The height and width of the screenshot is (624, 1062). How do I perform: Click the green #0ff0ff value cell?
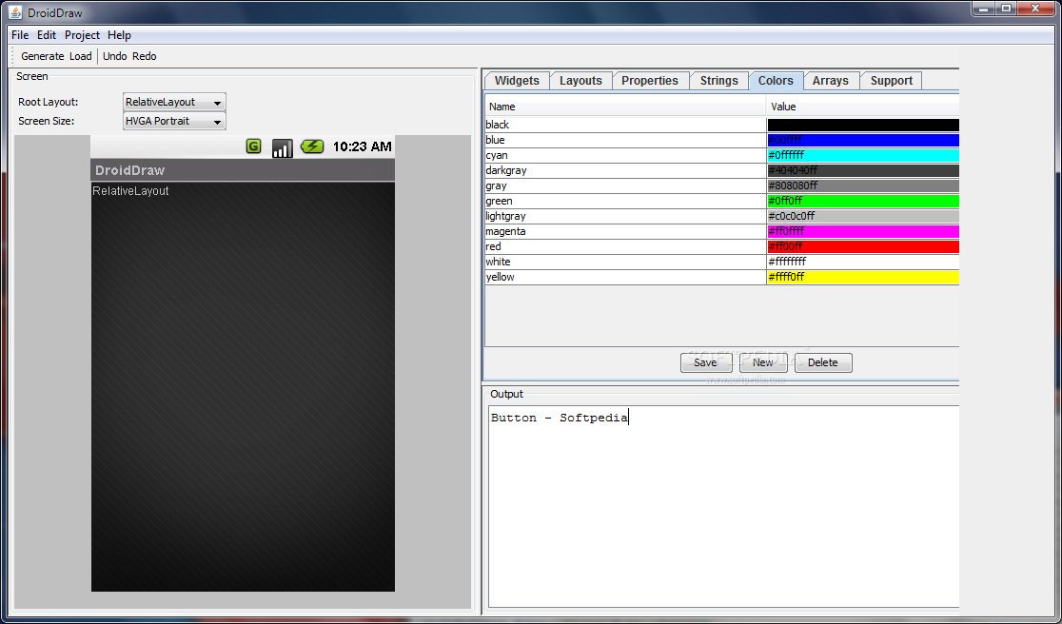click(x=863, y=201)
